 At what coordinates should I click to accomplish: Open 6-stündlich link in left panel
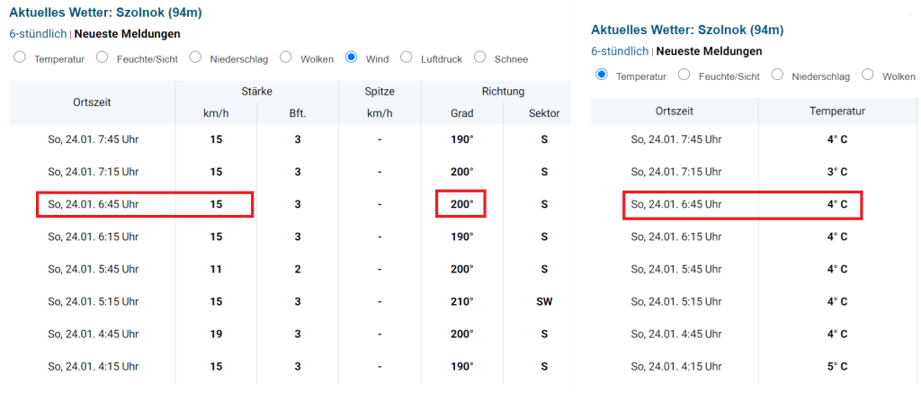38,34
